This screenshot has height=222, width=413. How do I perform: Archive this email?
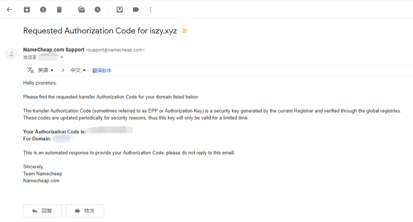point(27,10)
